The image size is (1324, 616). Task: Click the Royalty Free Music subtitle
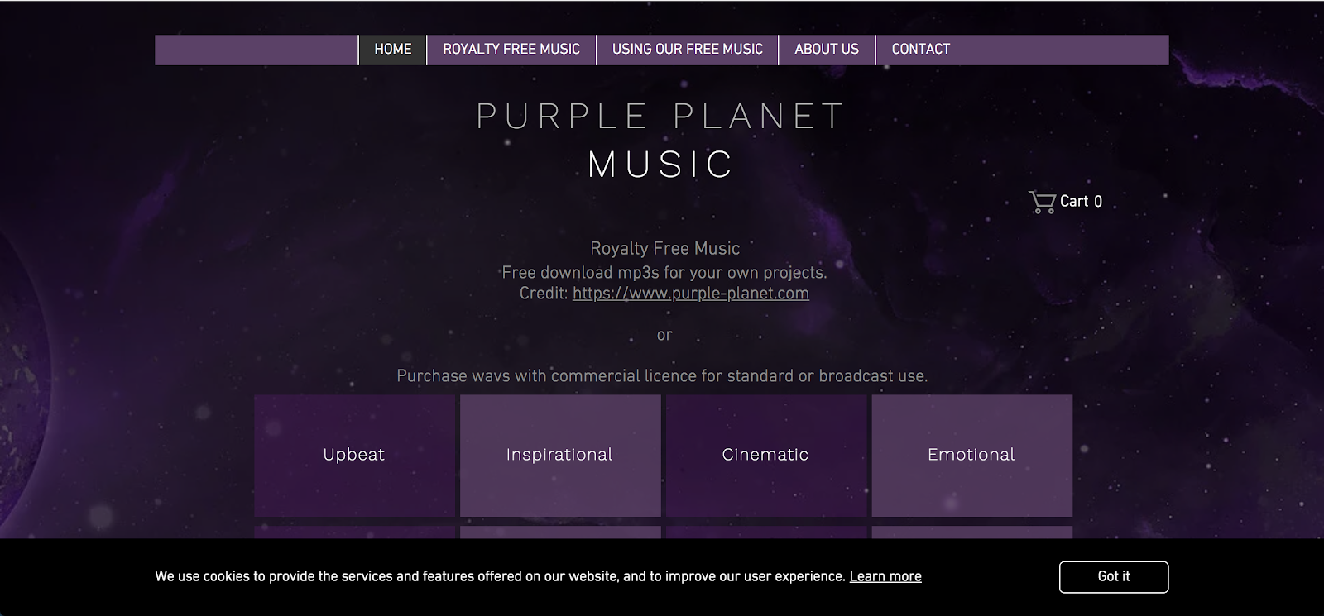coord(664,248)
